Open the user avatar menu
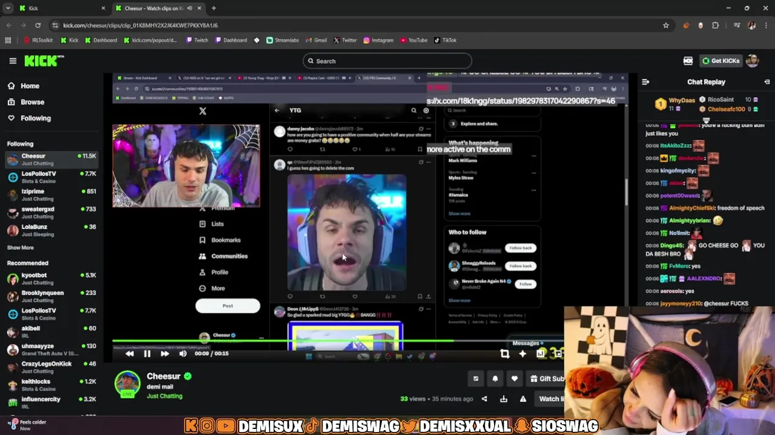 (753, 61)
